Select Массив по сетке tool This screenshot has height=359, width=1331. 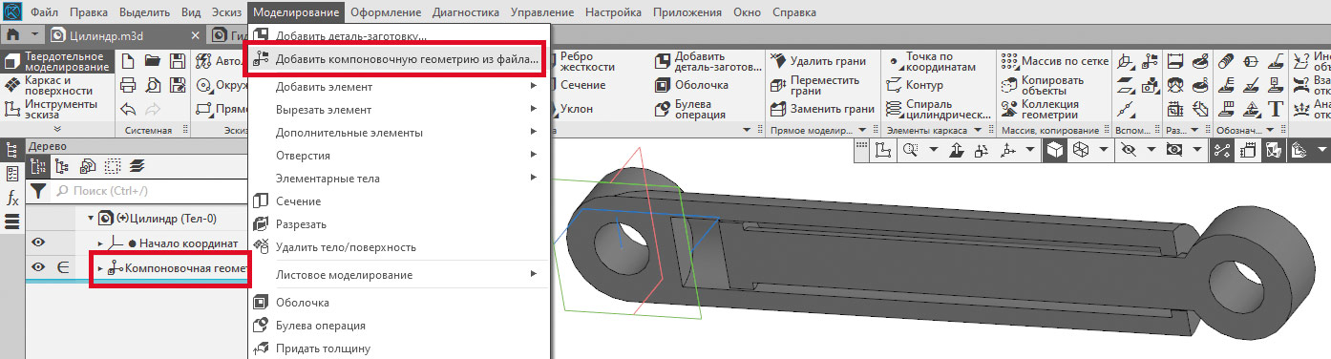1055,61
